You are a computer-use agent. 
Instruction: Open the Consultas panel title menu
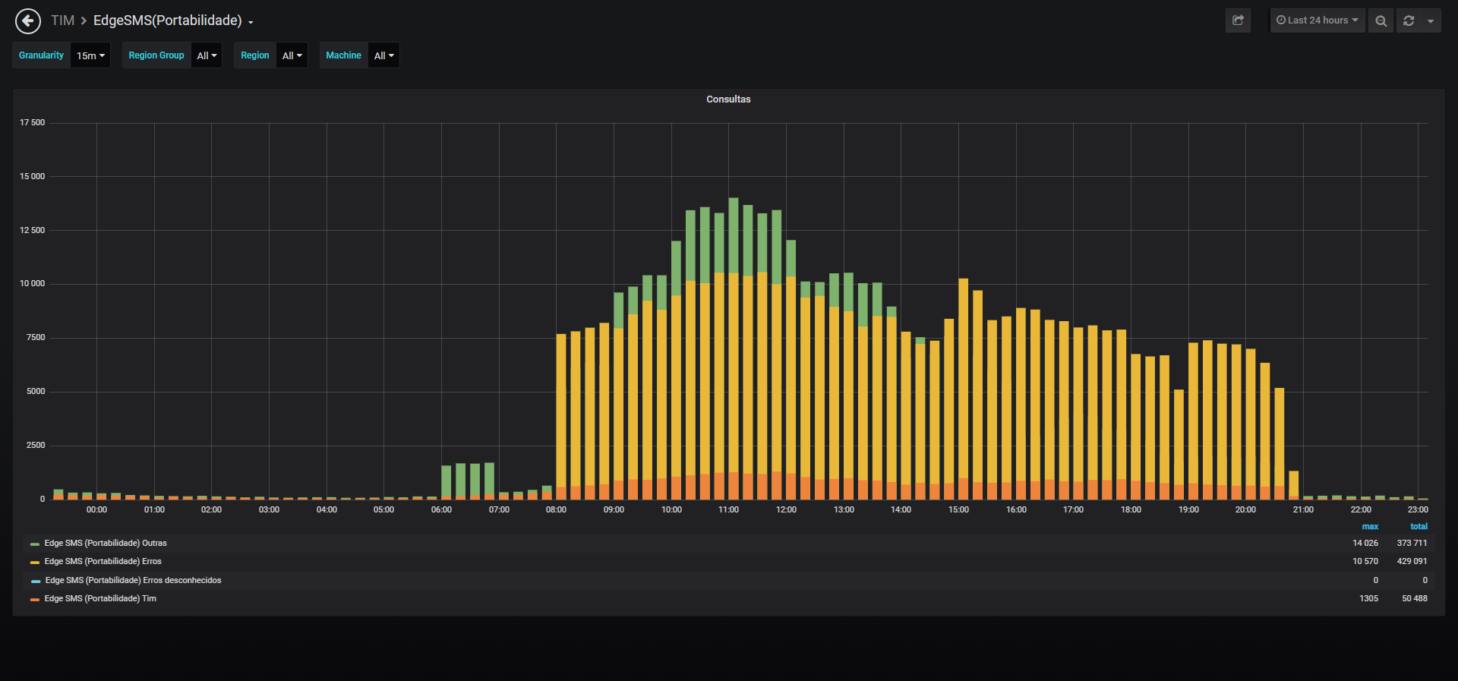(728, 99)
